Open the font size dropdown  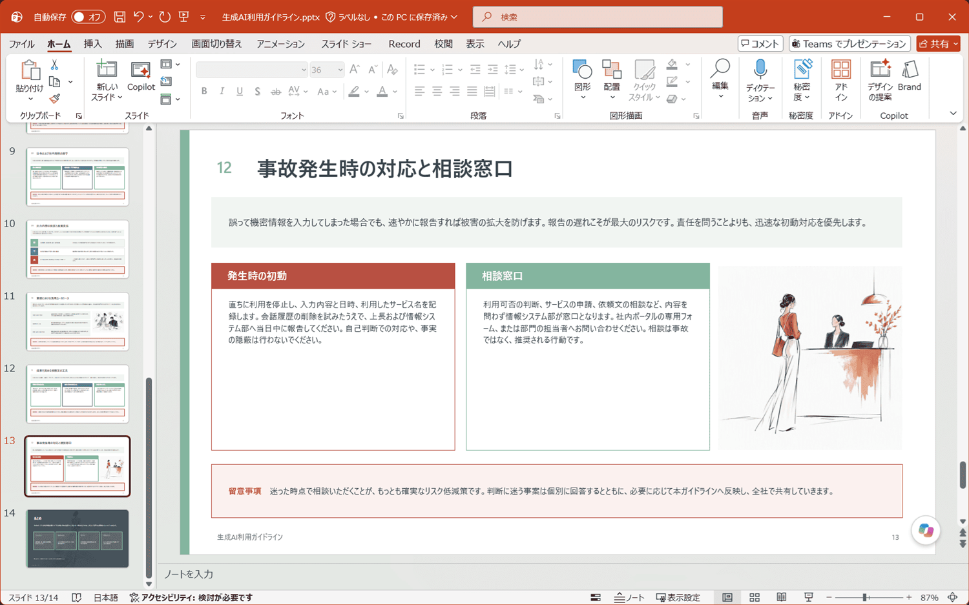click(340, 70)
